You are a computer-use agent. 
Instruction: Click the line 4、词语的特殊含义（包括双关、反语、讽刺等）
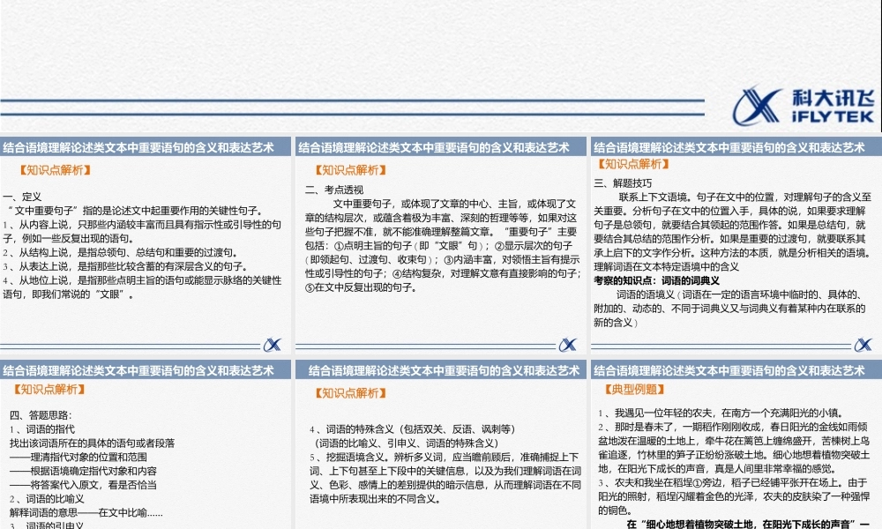[412, 429]
